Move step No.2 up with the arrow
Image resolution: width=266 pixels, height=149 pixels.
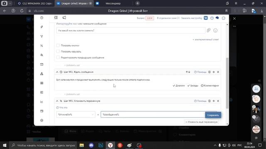(x=187, y=72)
